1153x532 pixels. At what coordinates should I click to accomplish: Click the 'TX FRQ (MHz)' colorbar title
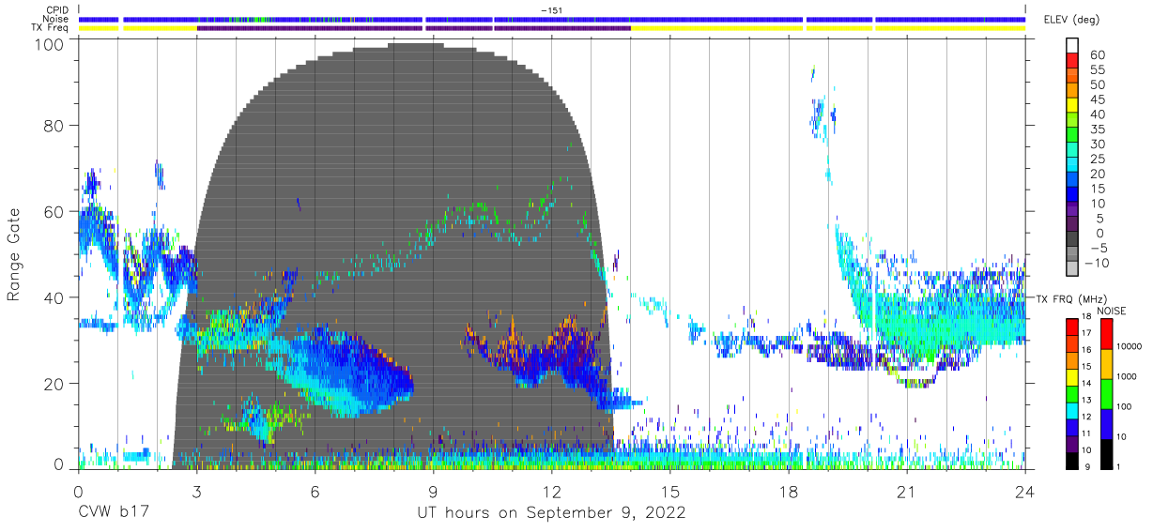pos(1070,298)
